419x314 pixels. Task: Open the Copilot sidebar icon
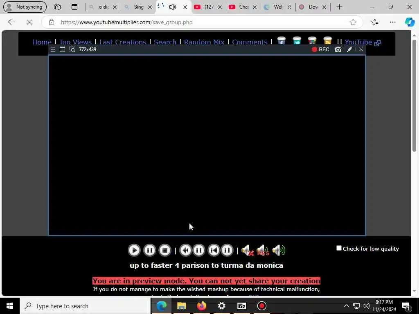click(x=410, y=22)
